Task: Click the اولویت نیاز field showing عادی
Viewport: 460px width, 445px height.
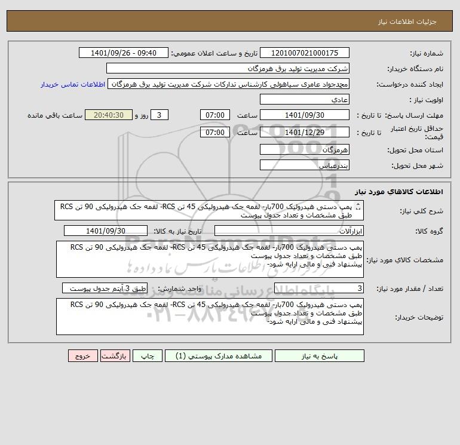Action: pyautogui.click(x=305, y=99)
